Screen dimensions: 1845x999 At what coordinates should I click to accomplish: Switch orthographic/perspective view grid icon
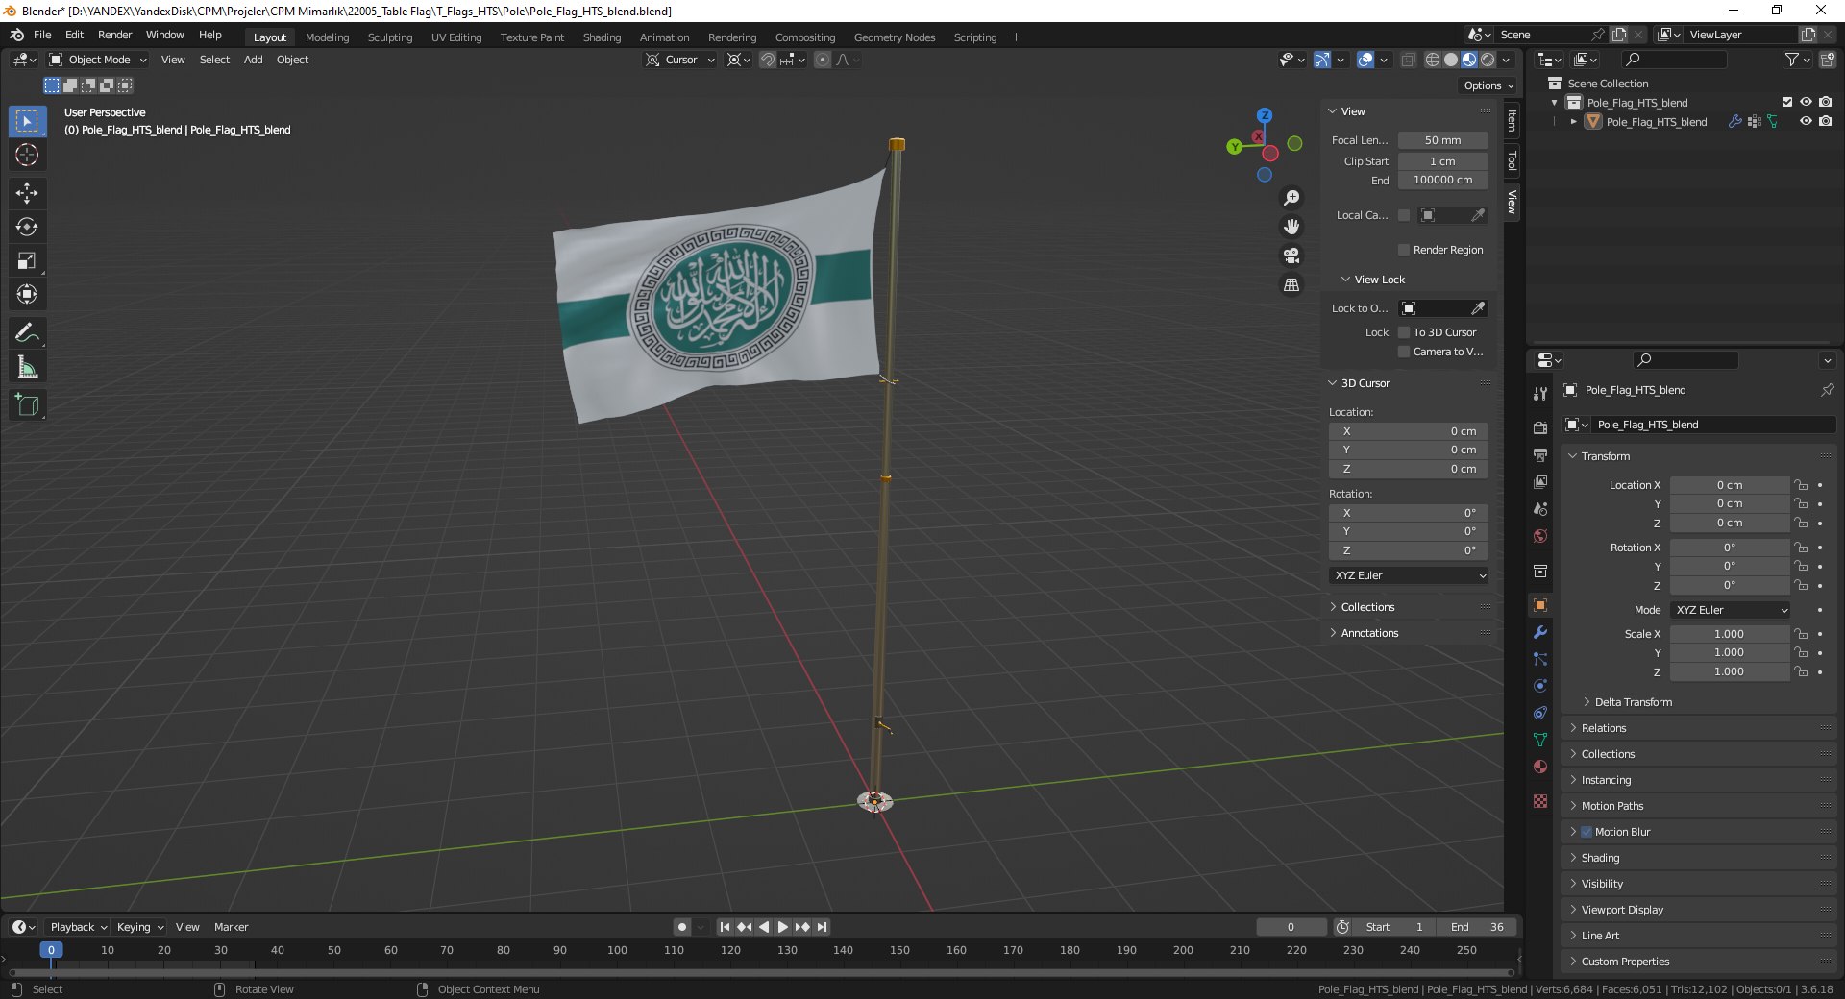coord(1291,285)
